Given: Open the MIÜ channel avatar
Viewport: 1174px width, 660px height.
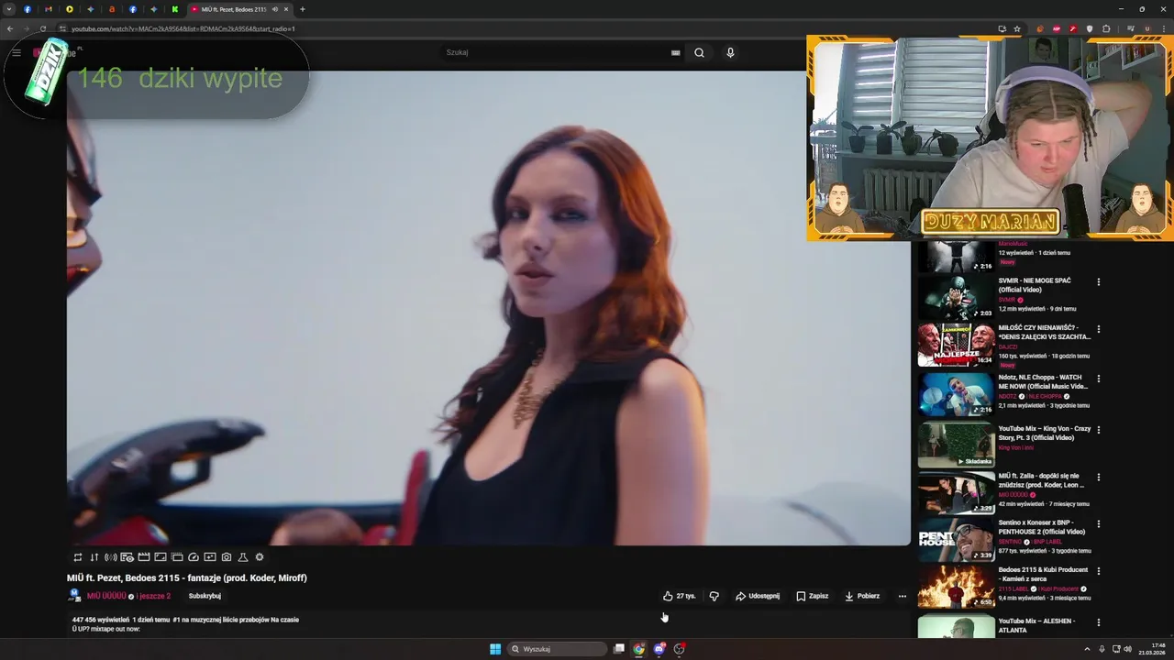Looking at the screenshot, I should 74,596.
